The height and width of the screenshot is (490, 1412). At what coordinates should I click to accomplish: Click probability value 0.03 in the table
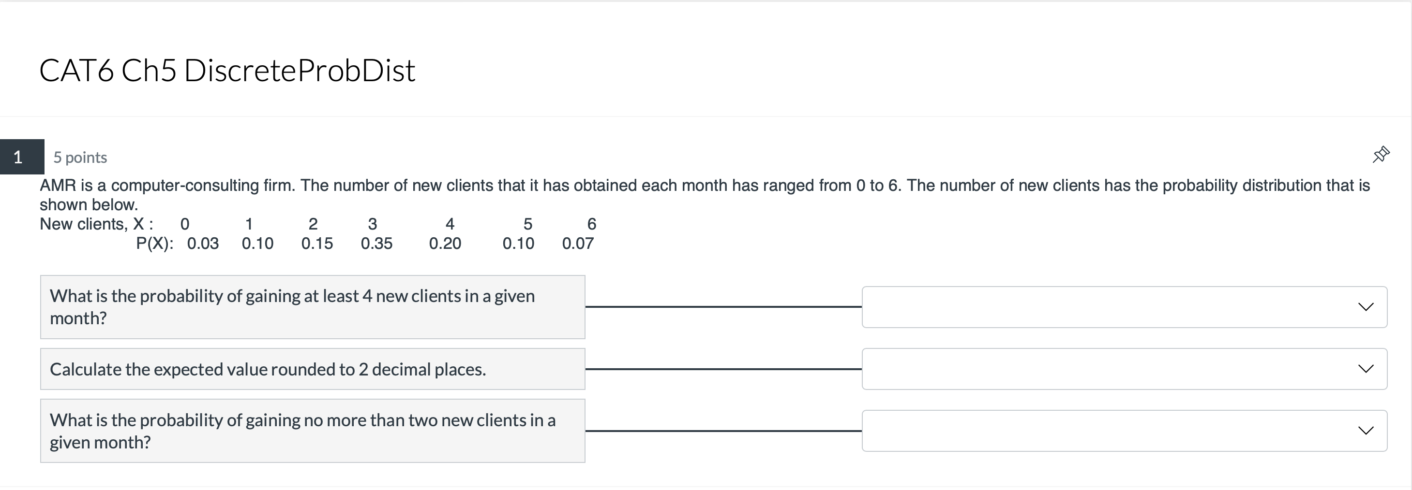(x=203, y=244)
